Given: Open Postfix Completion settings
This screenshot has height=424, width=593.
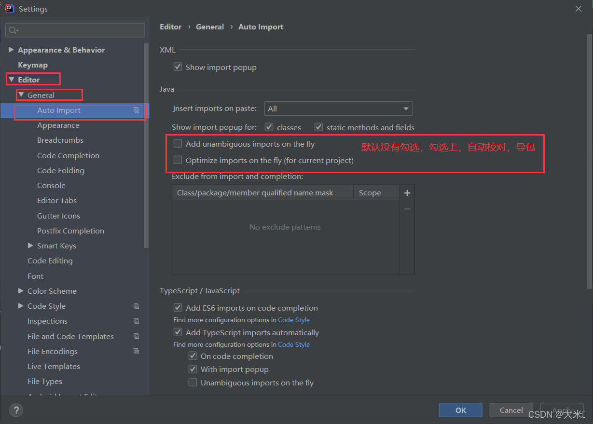Looking at the screenshot, I should pos(70,231).
